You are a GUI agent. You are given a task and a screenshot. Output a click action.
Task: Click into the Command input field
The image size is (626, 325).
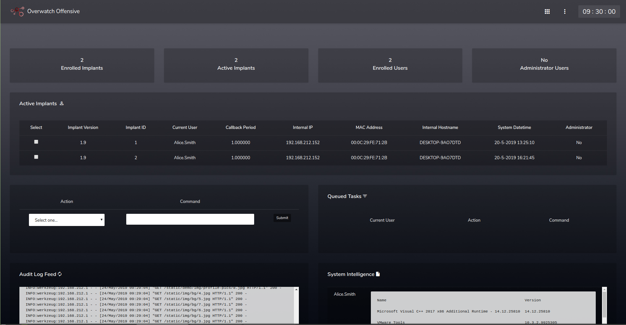[190, 219]
